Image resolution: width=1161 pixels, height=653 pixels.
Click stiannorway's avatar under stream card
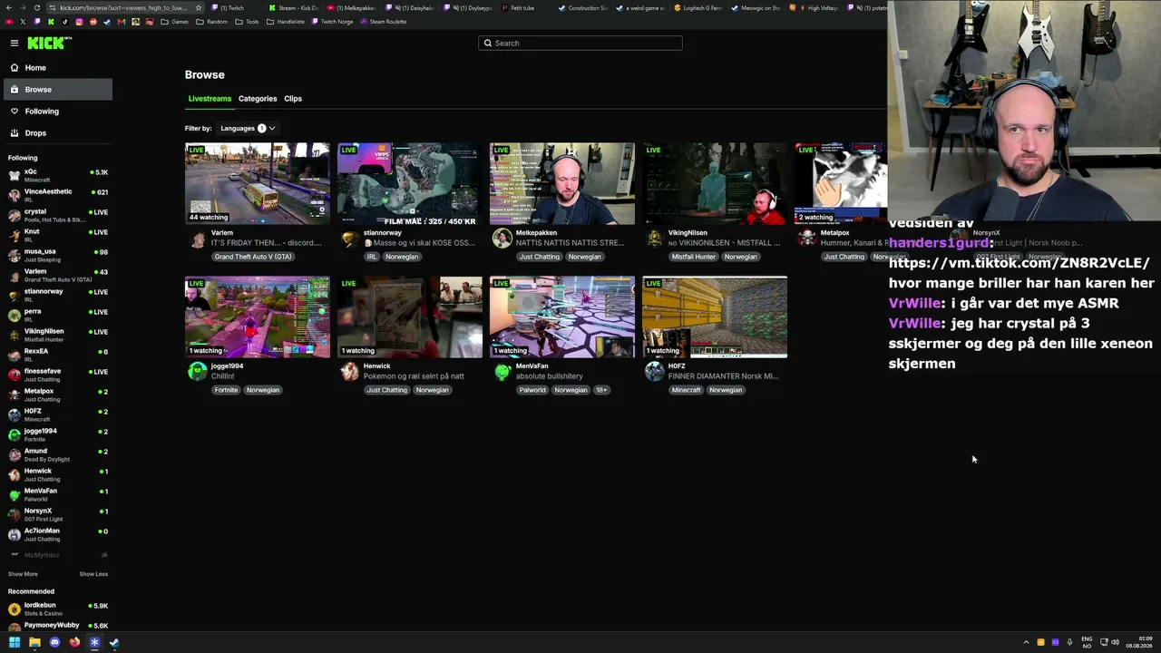[350, 239]
